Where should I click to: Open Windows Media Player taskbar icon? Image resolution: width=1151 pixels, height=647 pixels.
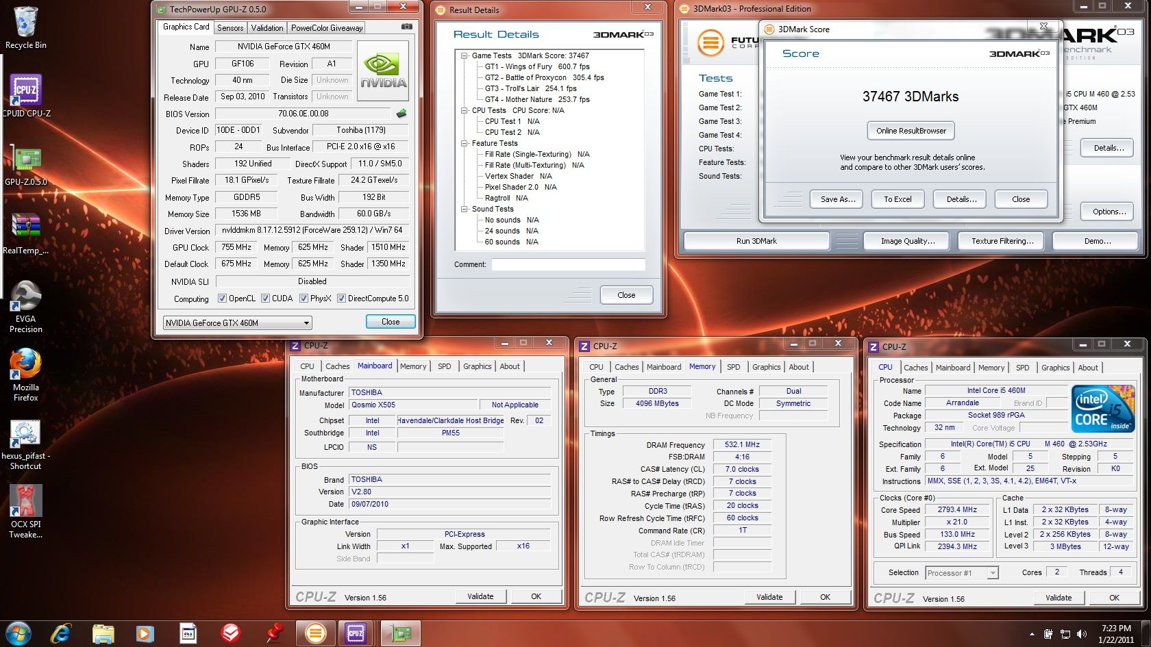click(145, 633)
